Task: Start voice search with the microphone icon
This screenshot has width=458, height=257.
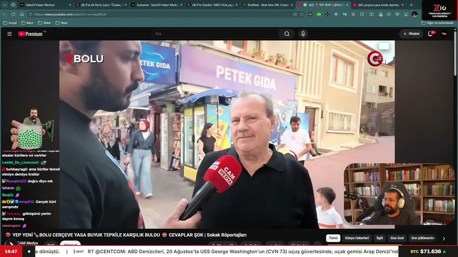Action: coord(303,34)
